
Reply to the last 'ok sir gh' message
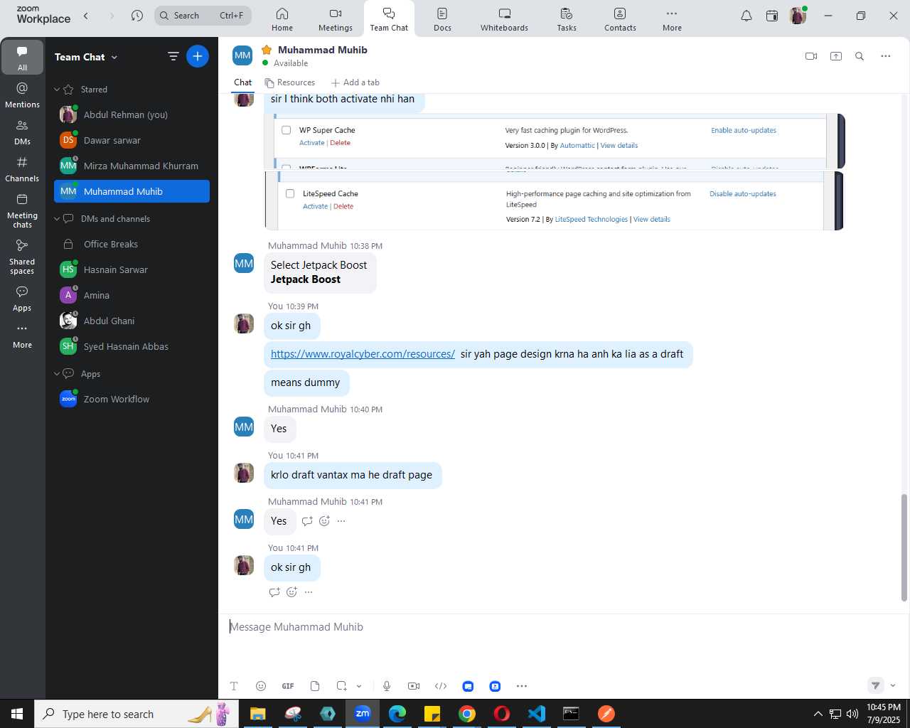pyautogui.click(x=274, y=592)
